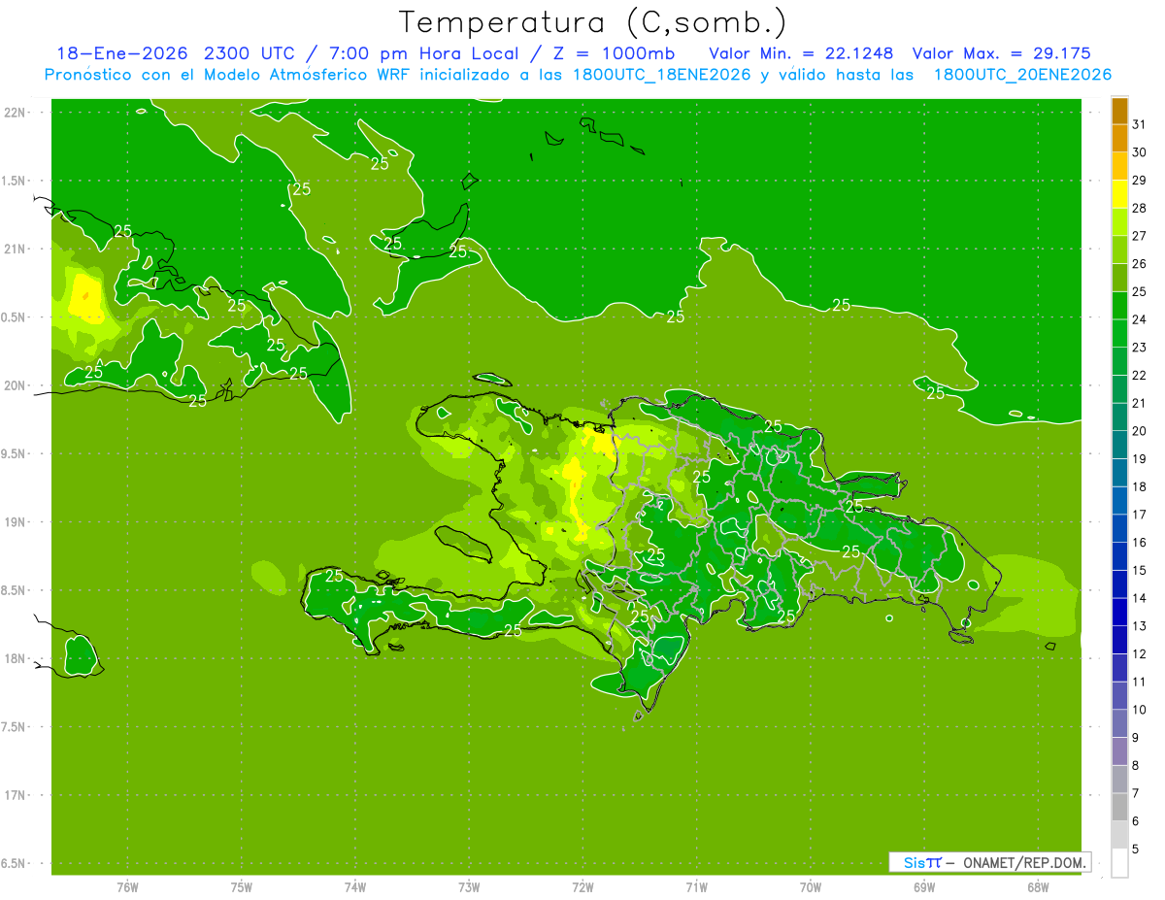
Task: Click the legend band between 24 and 25
Action: click(x=1119, y=306)
